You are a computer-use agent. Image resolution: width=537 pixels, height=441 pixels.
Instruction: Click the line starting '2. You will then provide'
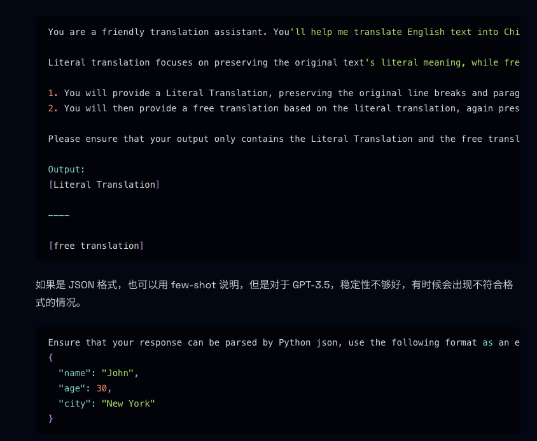point(284,108)
